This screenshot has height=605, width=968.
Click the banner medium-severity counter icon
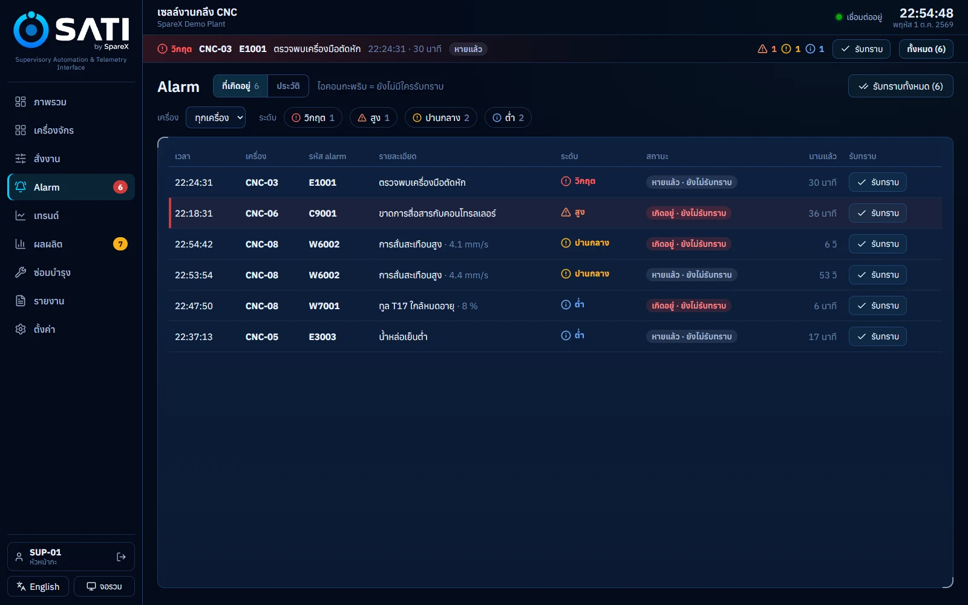[786, 49]
